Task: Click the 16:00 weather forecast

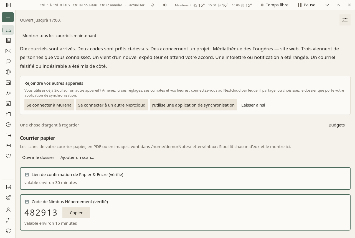Action: pos(242,5)
